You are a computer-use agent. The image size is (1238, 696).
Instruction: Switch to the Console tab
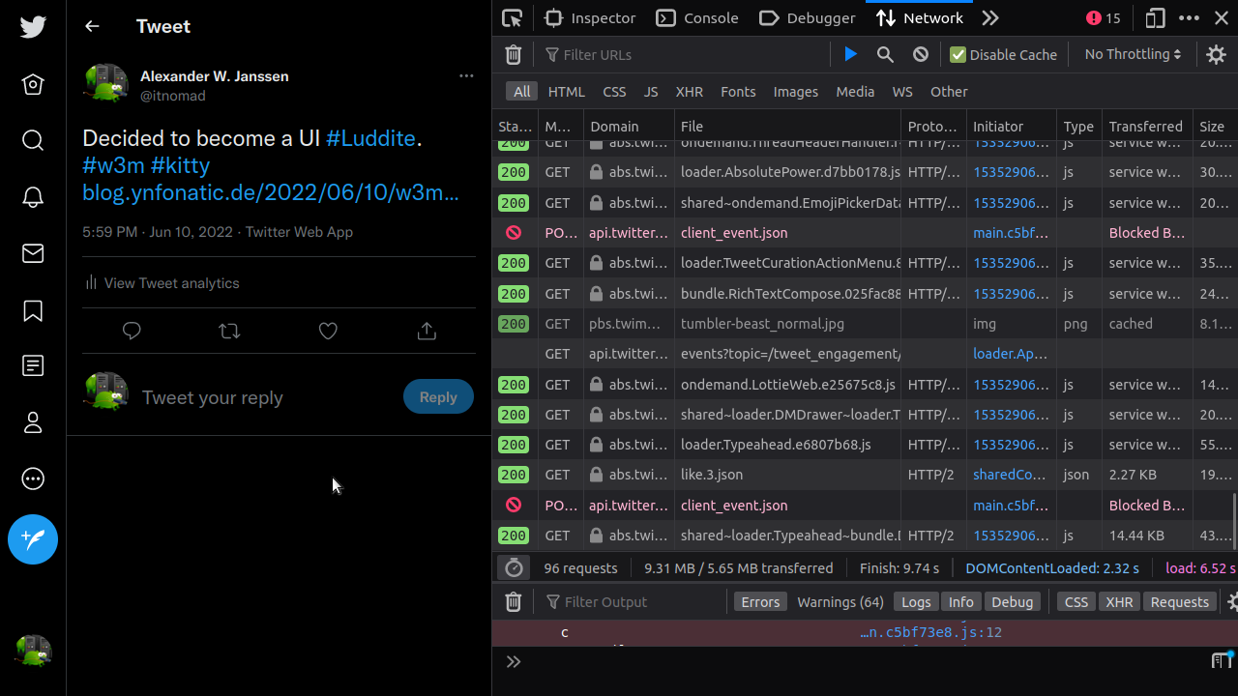pos(697,17)
